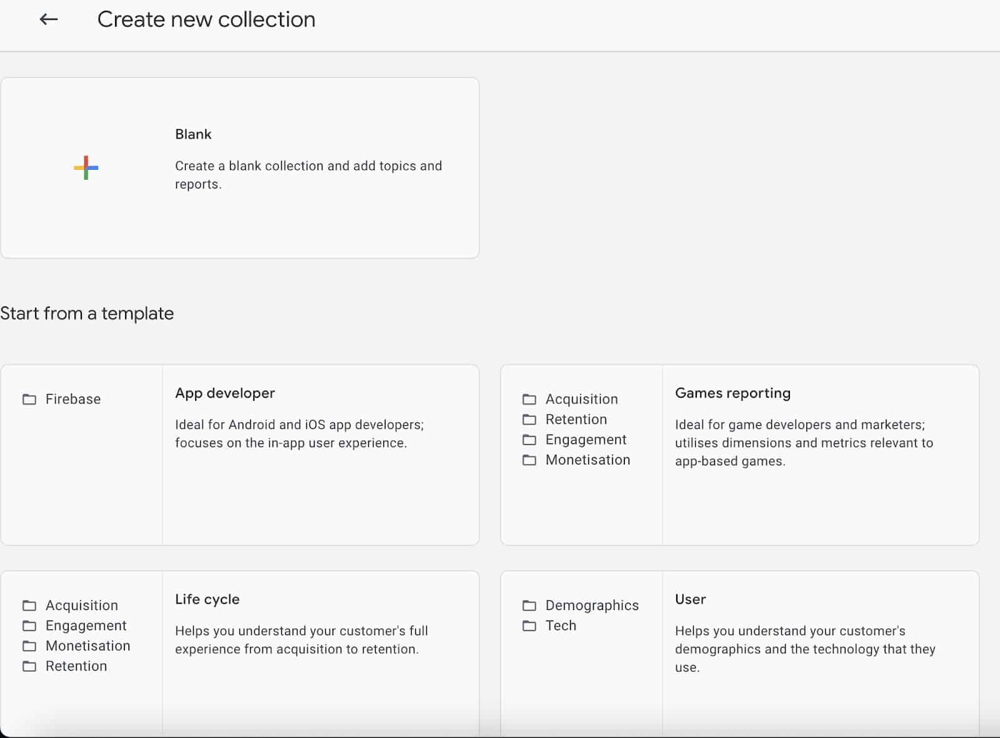
Task: Click Acquisition topic in Life cycle
Action: click(82, 605)
